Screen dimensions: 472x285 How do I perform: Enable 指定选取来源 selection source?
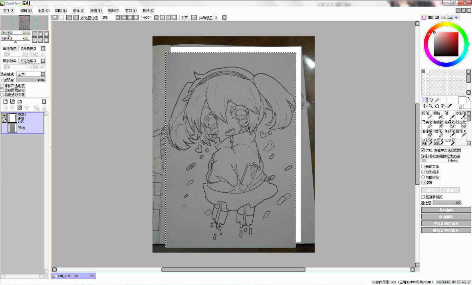tap(2, 95)
